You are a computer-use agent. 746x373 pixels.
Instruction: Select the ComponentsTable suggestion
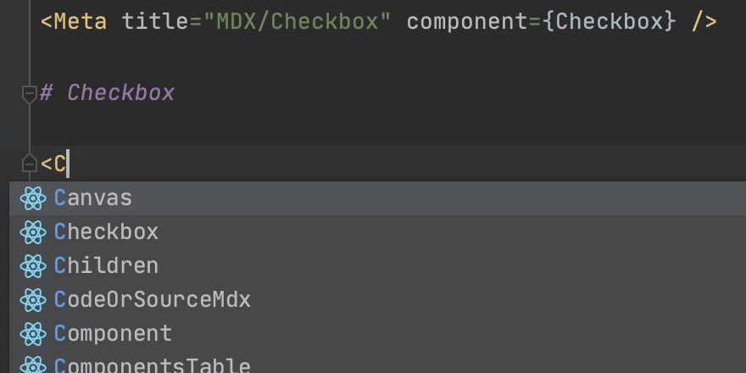[153, 365]
